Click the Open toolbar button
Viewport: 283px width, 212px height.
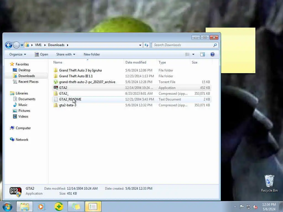pyautogui.click(x=41, y=54)
